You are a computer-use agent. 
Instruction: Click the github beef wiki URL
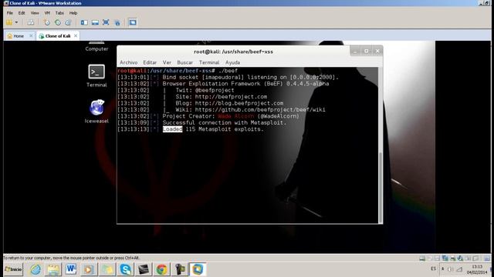click(260, 109)
